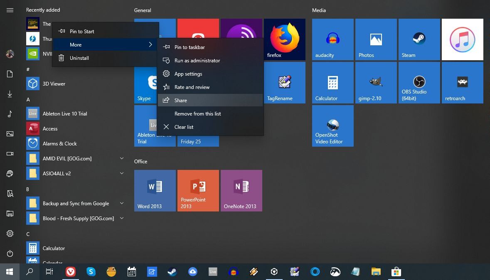
Task: Open the Pictures folder in the left rail
Action: pos(10,134)
